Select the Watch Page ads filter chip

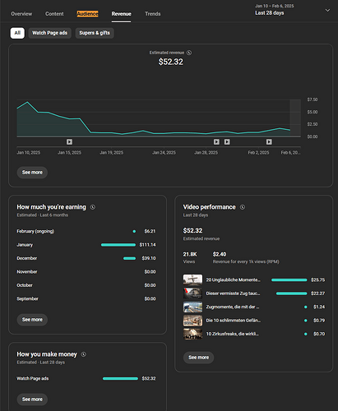[49, 33]
